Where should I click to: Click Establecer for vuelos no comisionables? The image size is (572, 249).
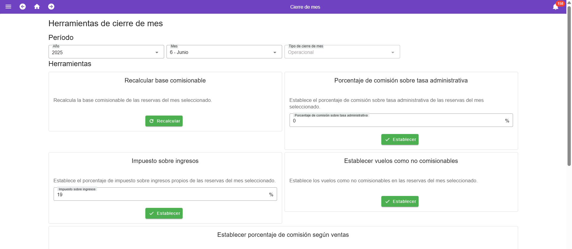[400, 201]
